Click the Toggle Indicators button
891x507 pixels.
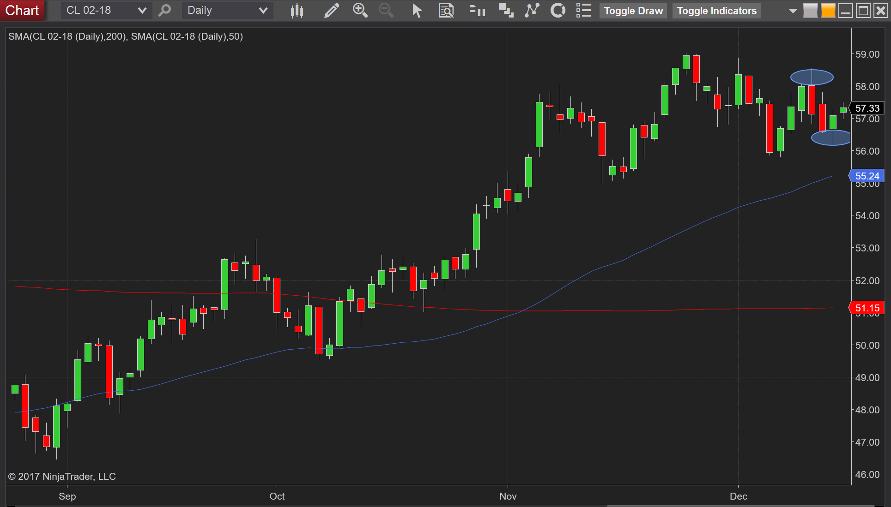point(716,11)
